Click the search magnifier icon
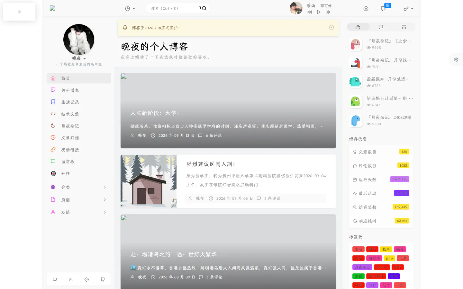This screenshot has height=289, width=463. [204, 8]
